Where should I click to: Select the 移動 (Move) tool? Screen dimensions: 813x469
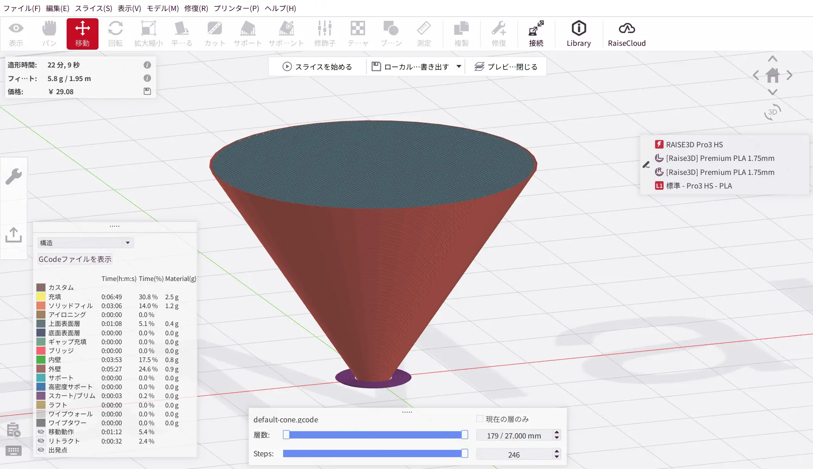[82, 34]
